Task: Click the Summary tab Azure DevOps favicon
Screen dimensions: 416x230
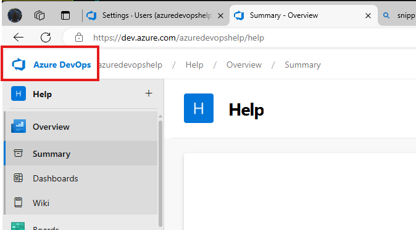Action: (x=239, y=15)
